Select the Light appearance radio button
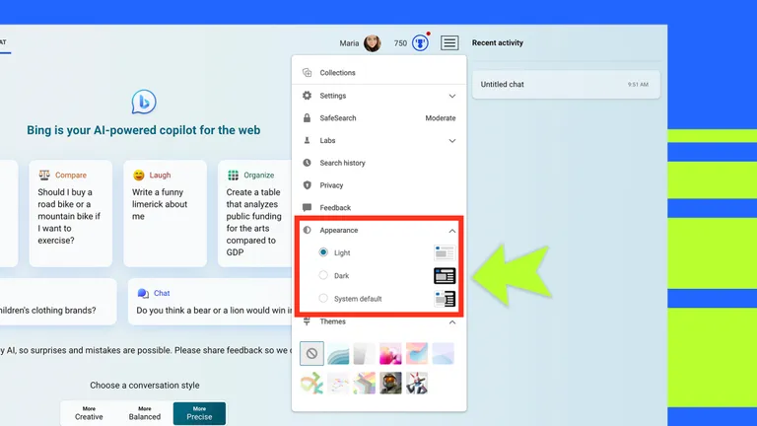 323,252
